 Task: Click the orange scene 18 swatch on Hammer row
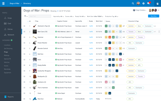point(110,37)
